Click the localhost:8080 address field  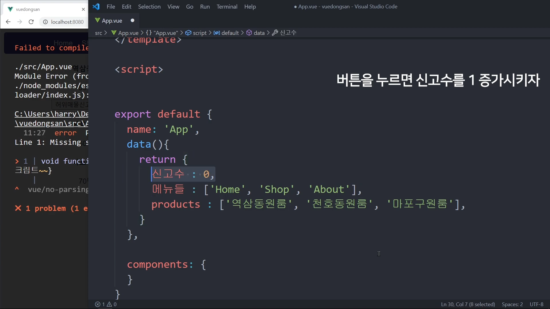coord(67,22)
